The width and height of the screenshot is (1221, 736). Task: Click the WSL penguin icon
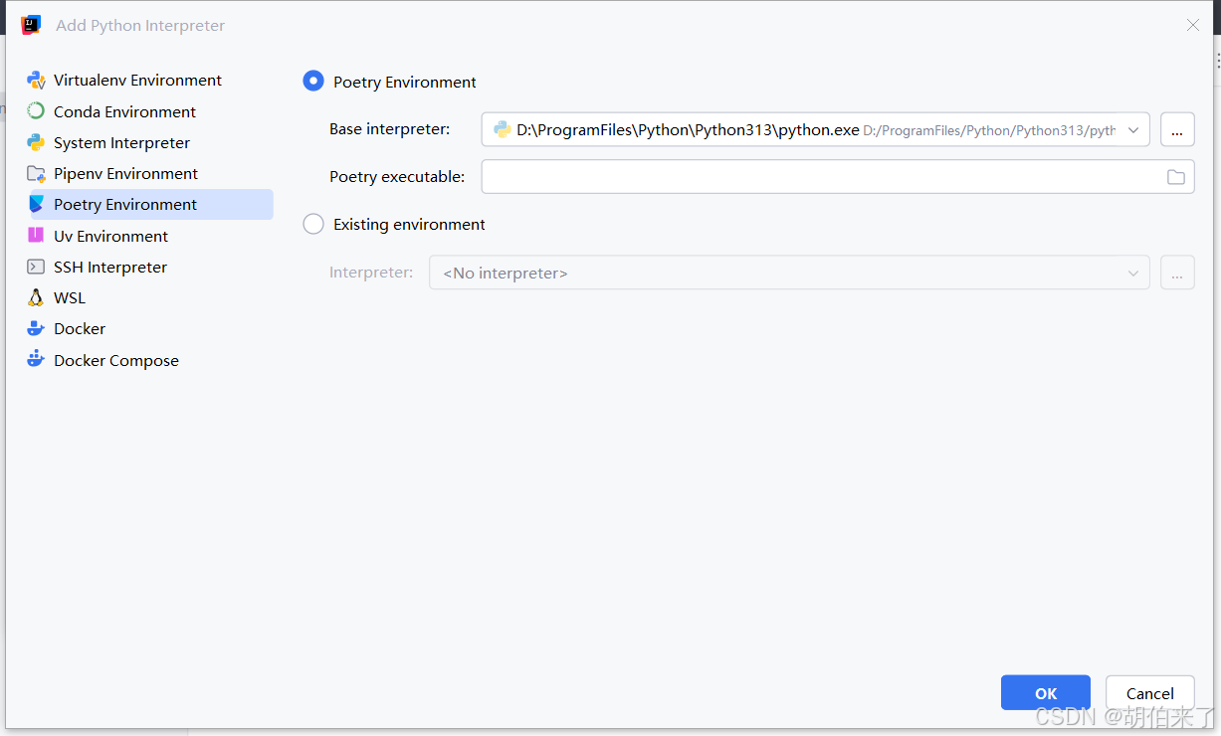(37, 297)
